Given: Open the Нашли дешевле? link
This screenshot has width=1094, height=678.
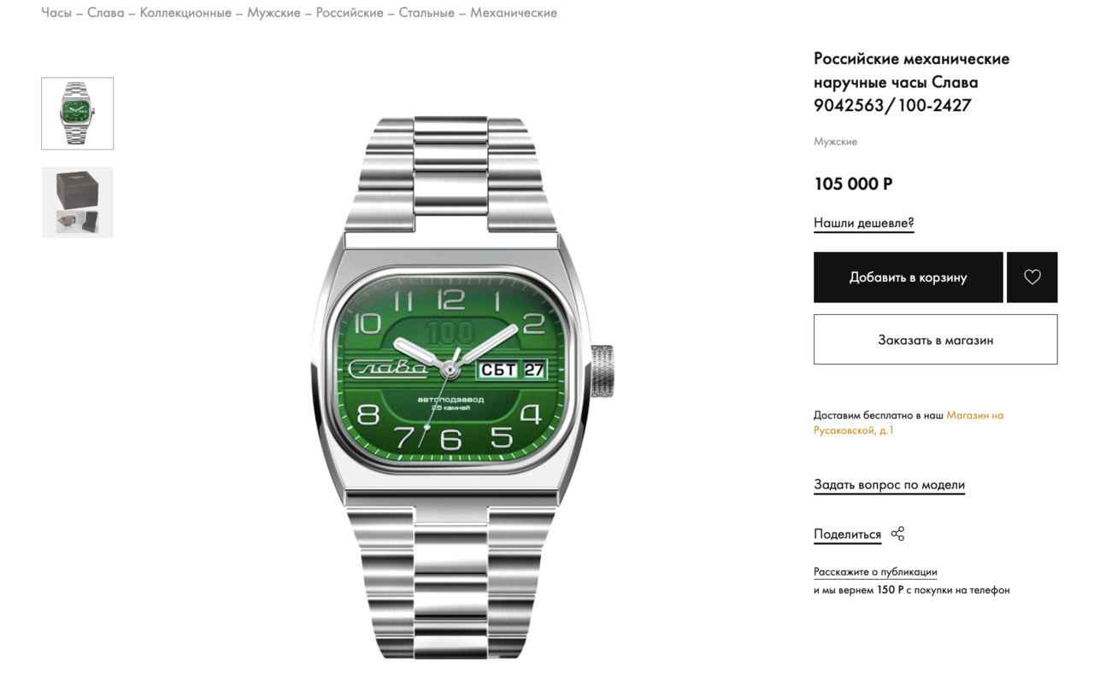Looking at the screenshot, I should [863, 223].
